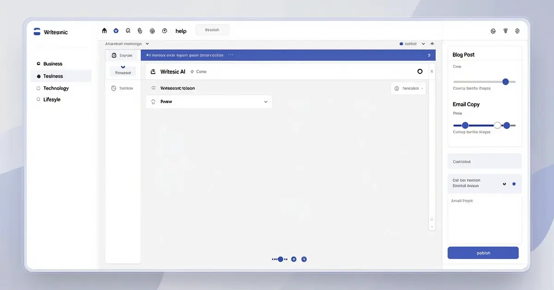Click the diamond icon next to Cone
The image size is (554, 290).
pyautogui.click(x=192, y=72)
